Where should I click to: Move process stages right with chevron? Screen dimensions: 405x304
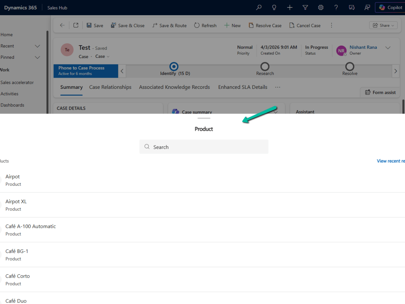pos(395,71)
